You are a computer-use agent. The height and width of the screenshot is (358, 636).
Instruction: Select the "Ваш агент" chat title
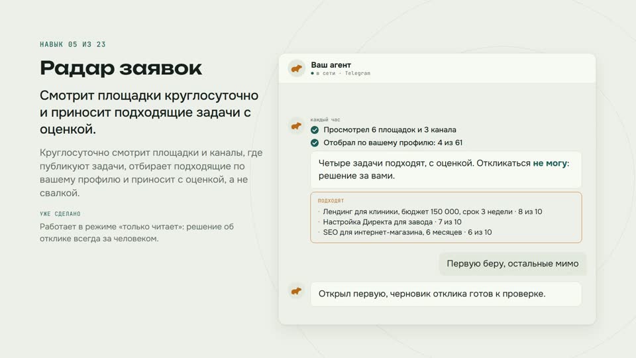click(x=331, y=65)
